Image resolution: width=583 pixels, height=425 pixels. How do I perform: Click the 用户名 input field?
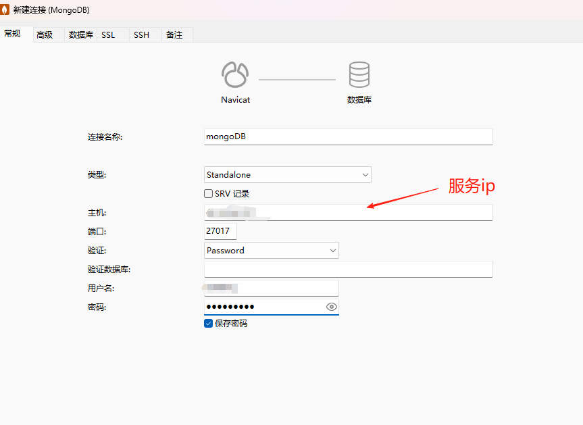pyautogui.click(x=272, y=288)
